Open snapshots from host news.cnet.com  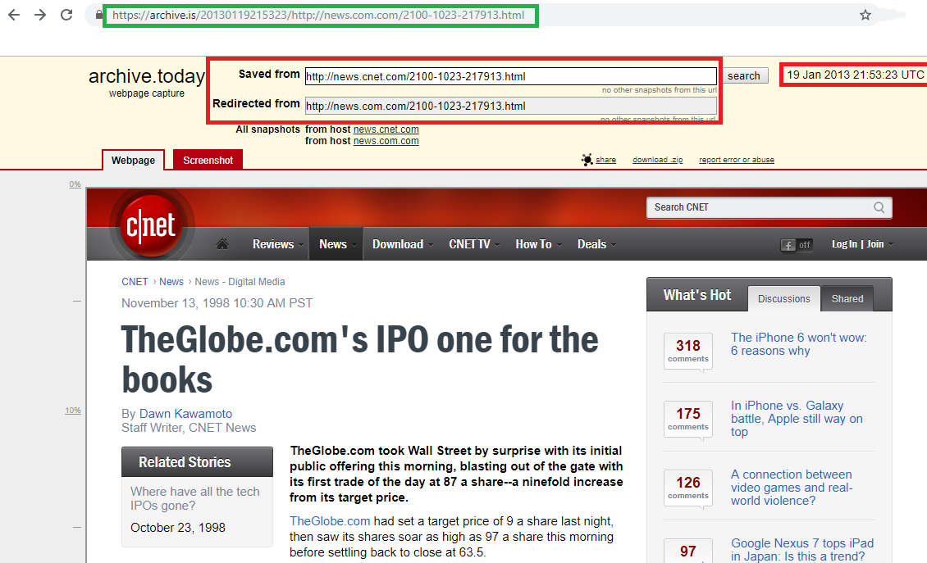point(386,129)
